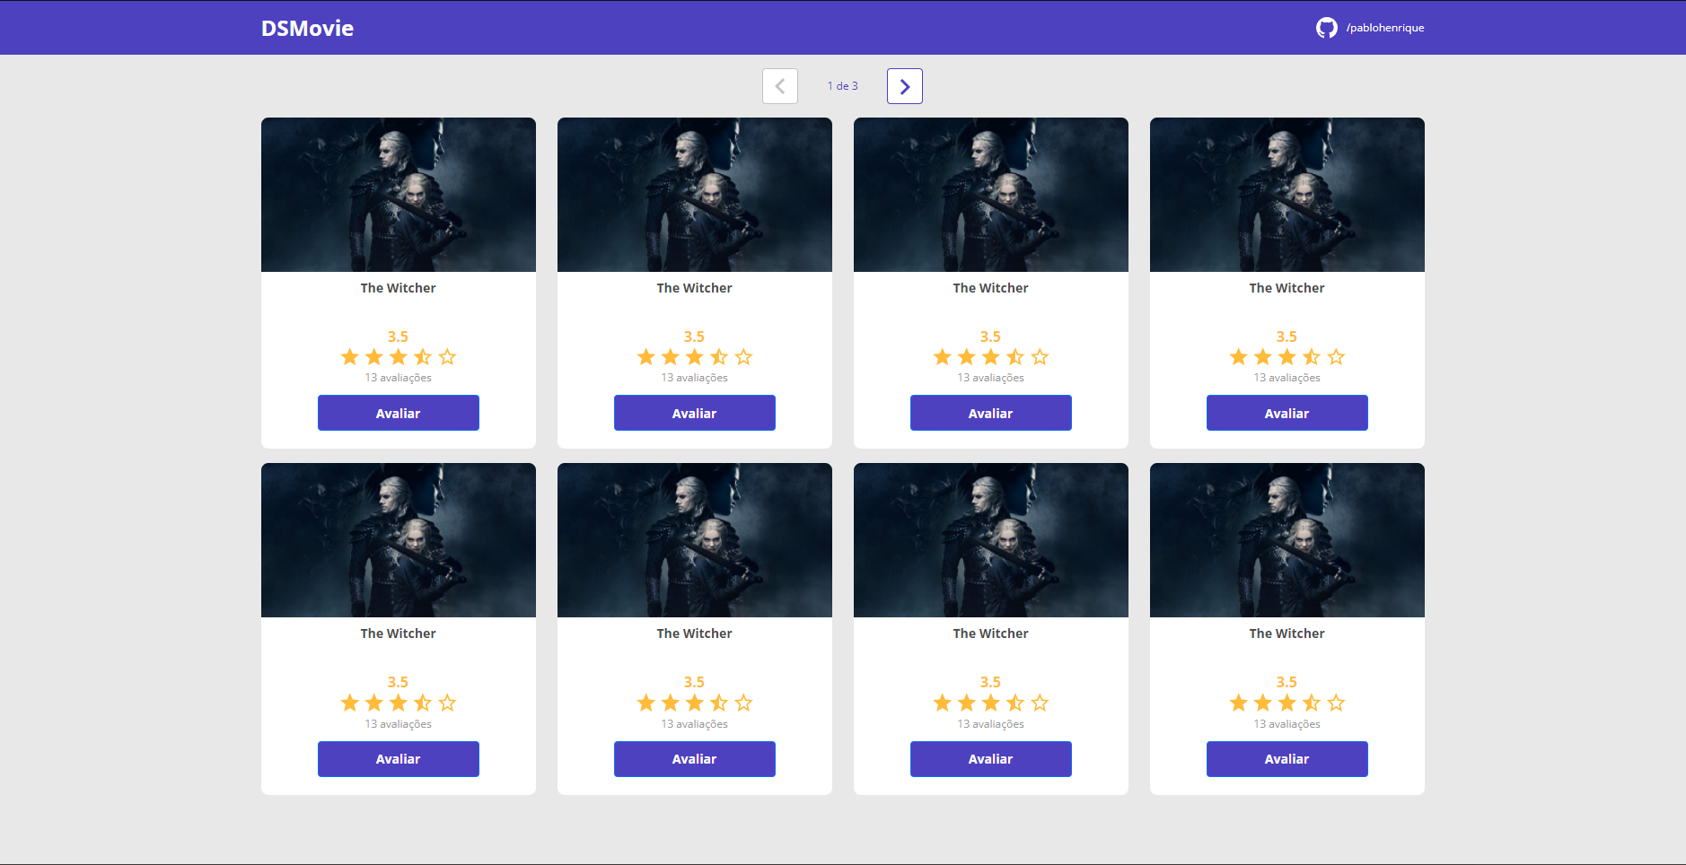Open the Witcher poster in the top row's third card
Image resolution: width=1686 pixels, height=865 pixels.
tap(990, 195)
